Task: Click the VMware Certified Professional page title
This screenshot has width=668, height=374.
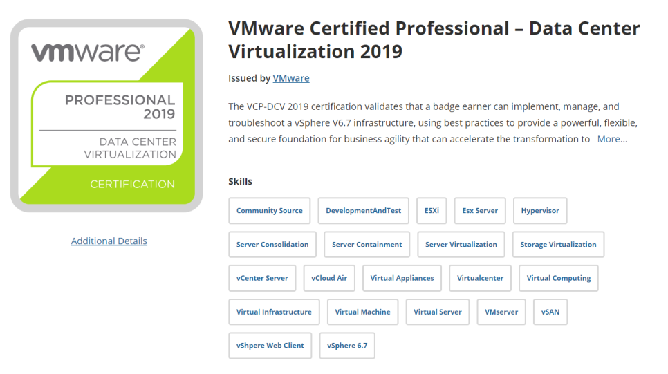Action: coord(434,40)
